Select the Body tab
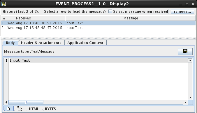Screen dimensions: 197x113 [x=10, y=43]
